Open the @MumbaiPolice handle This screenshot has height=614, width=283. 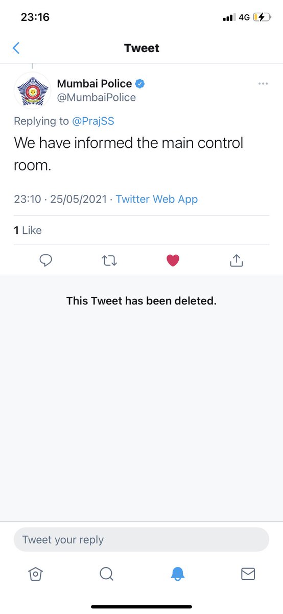(x=97, y=97)
